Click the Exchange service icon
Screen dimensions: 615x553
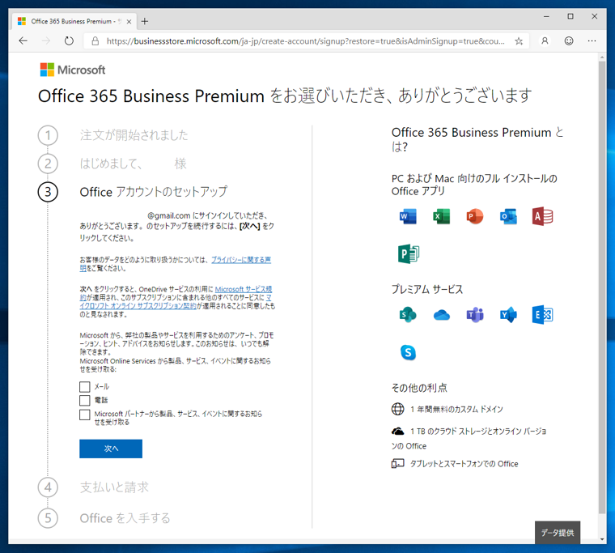(542, 315)
